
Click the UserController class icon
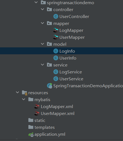(x=56, y=16)
